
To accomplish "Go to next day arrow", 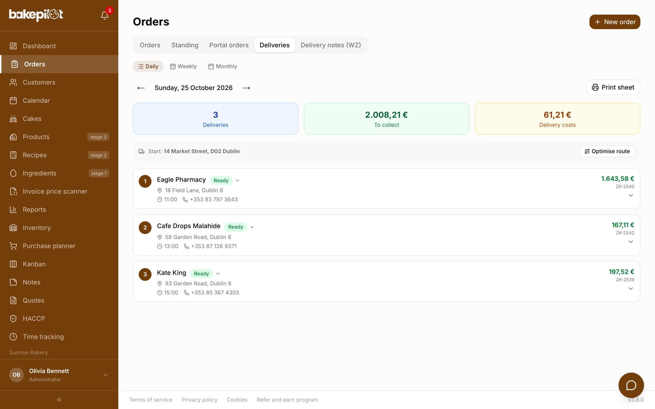I will [246, 88].
